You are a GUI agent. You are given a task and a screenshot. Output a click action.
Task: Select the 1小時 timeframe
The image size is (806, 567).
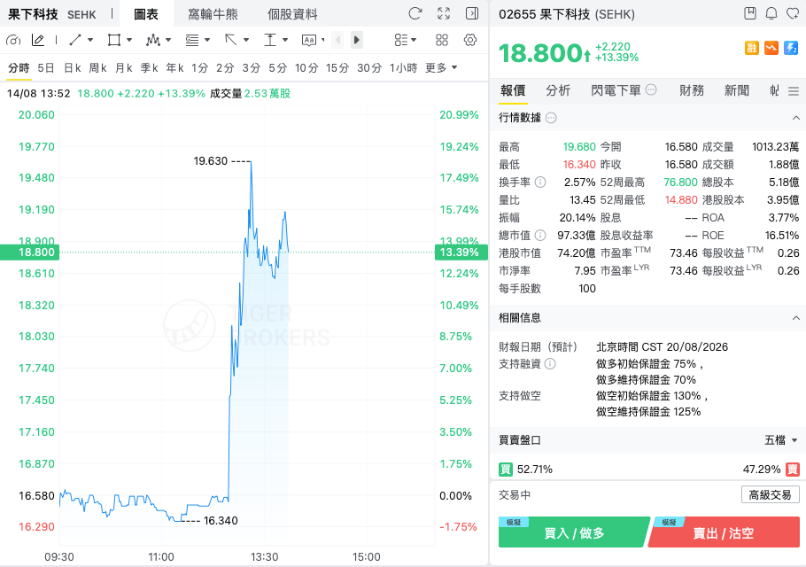point(404,68)
